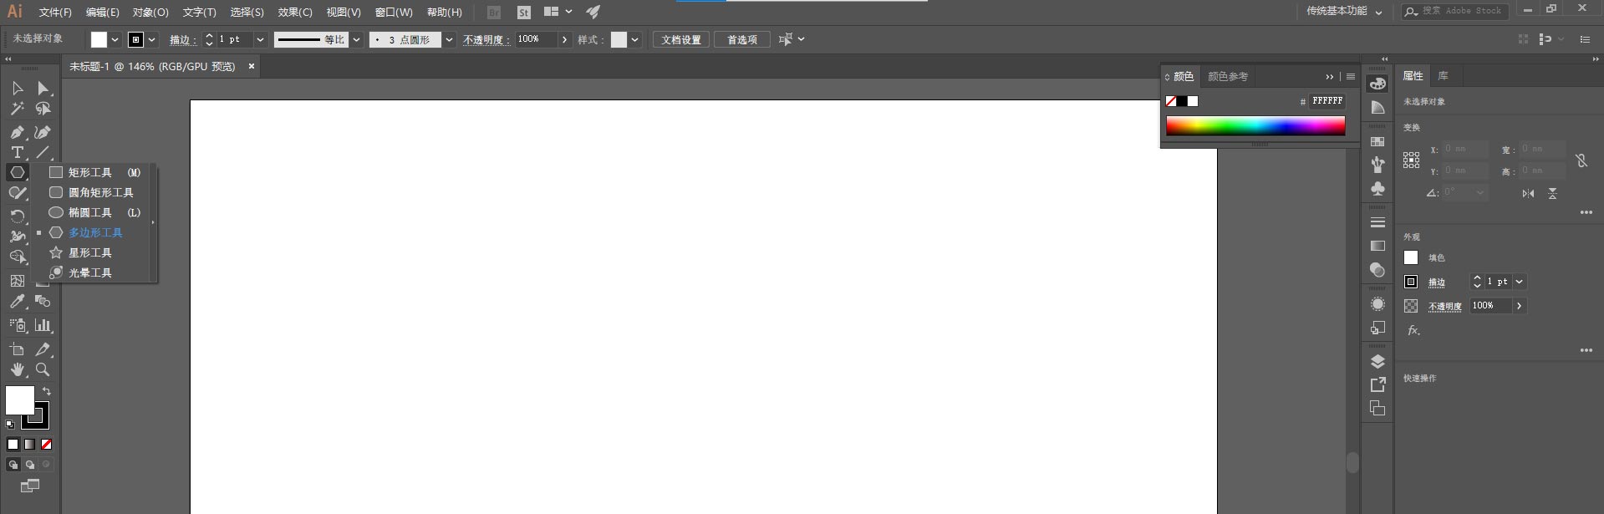Toggle constrain width and height proportions link

click(1581, 160)
